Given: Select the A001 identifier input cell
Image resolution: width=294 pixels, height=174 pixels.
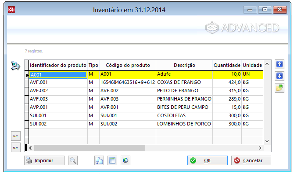Looking at the screenshot, I should pos(58,75).
